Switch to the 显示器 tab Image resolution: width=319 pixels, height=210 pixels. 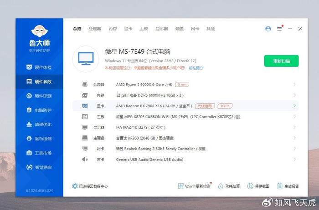[x=162, y=29]
